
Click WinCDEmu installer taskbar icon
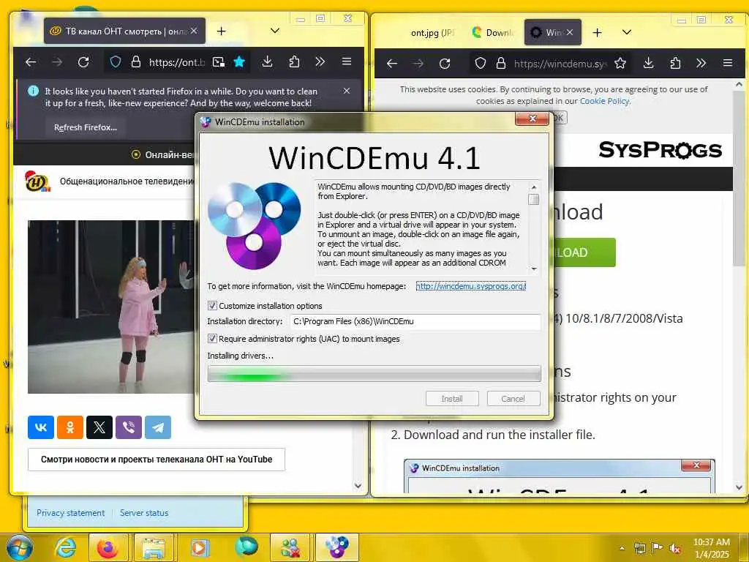coord(336,548)
